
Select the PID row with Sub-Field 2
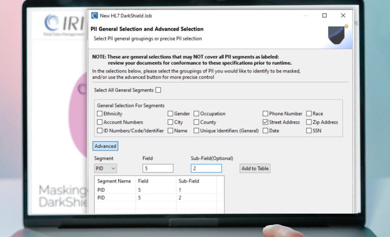click(x=159, y=198)
